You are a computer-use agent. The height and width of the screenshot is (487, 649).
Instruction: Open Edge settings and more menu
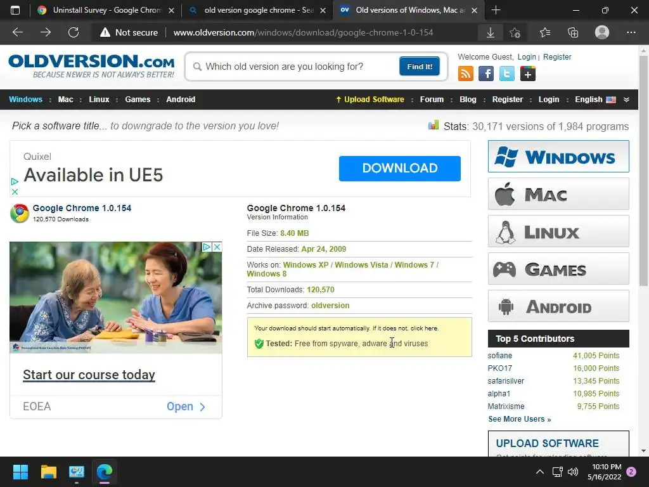631,32
